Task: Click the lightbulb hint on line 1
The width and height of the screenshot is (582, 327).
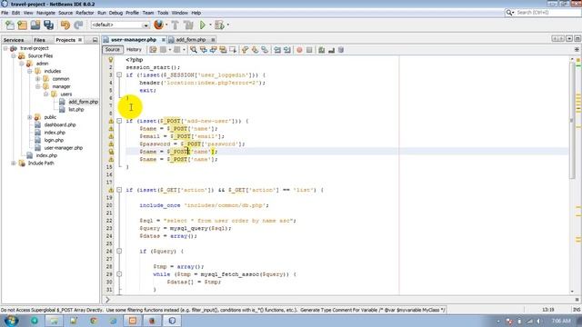Action: [111, 60]
